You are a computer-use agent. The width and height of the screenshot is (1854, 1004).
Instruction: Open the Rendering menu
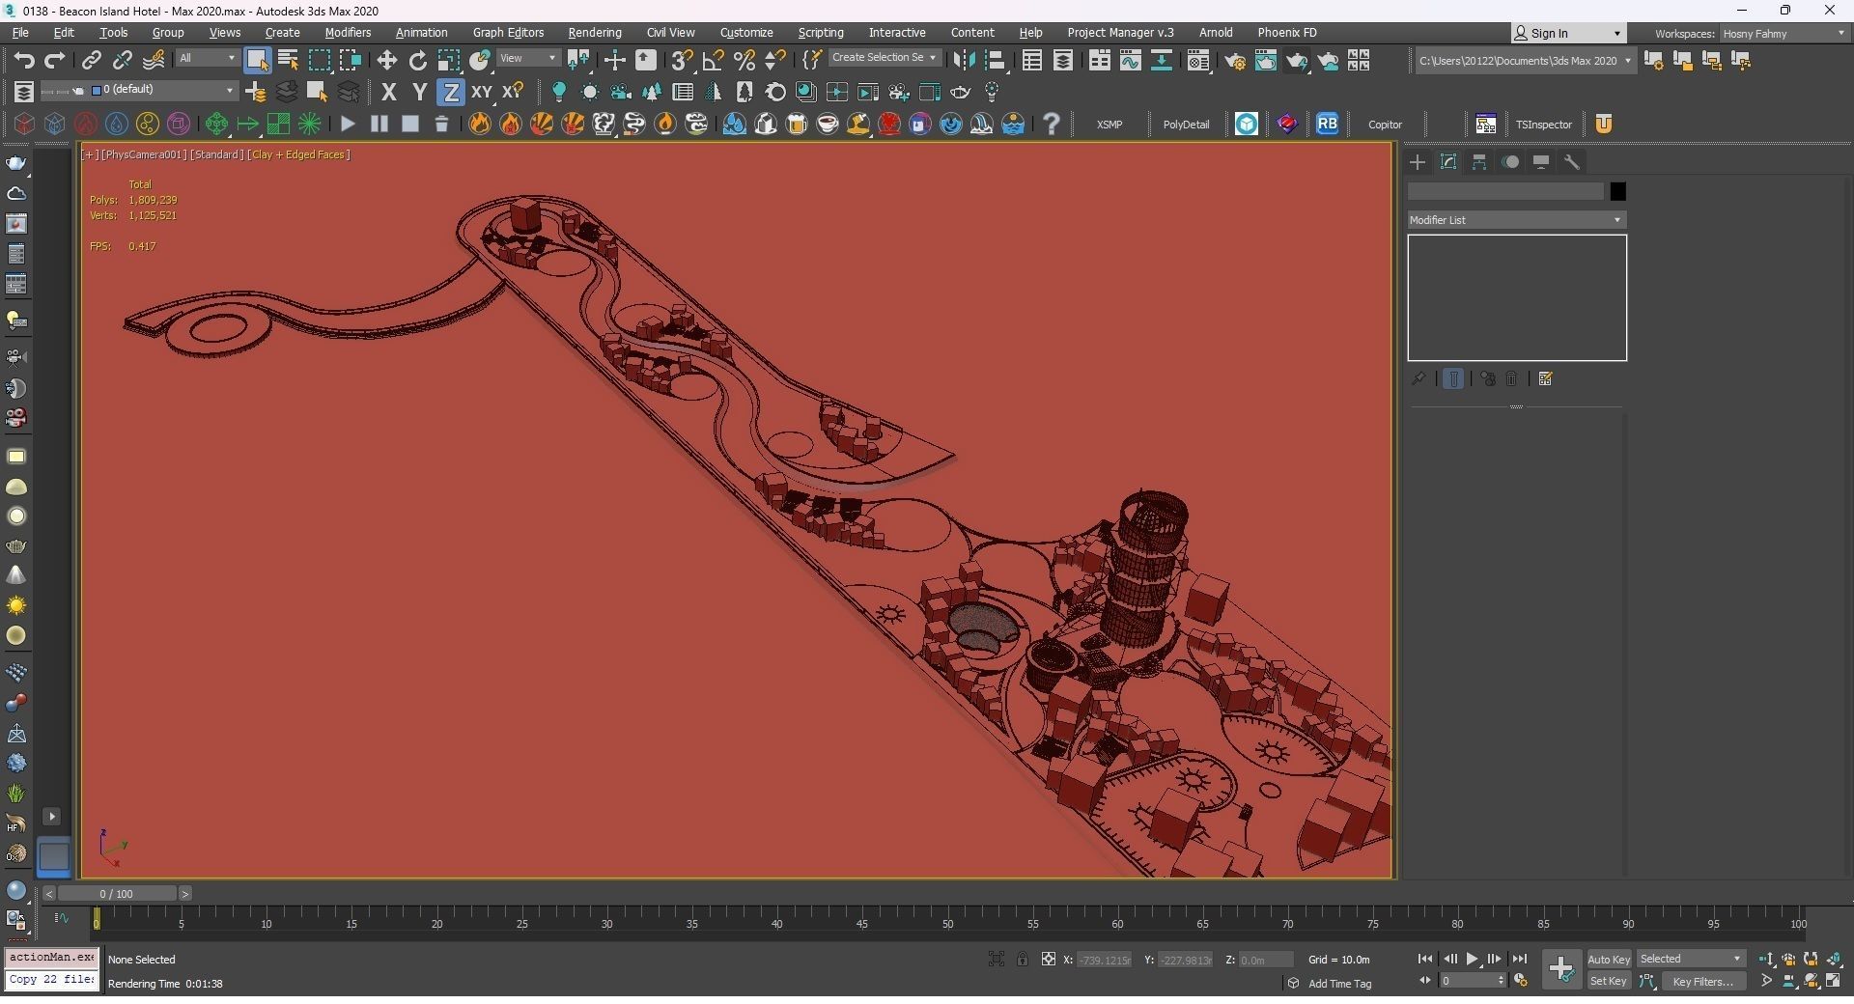click(x=594, y=33)
